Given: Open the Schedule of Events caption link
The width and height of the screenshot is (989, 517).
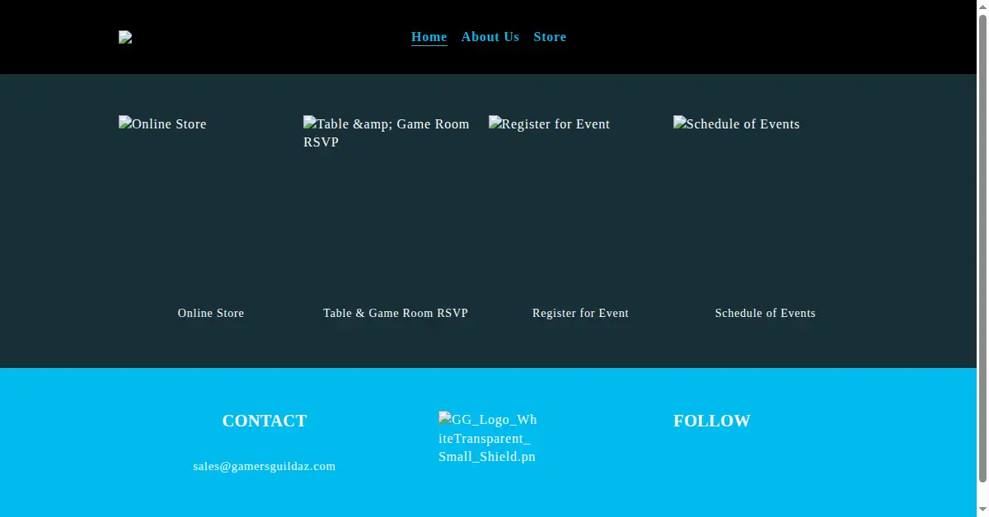Looking at the screenshot, I should (x=766, y=314).
